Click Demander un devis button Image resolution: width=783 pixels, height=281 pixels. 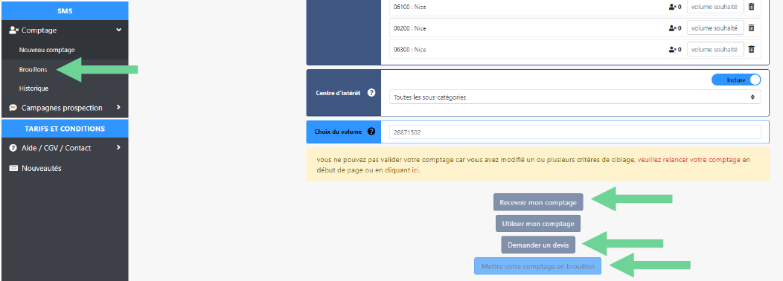click(x=538, y=245)
